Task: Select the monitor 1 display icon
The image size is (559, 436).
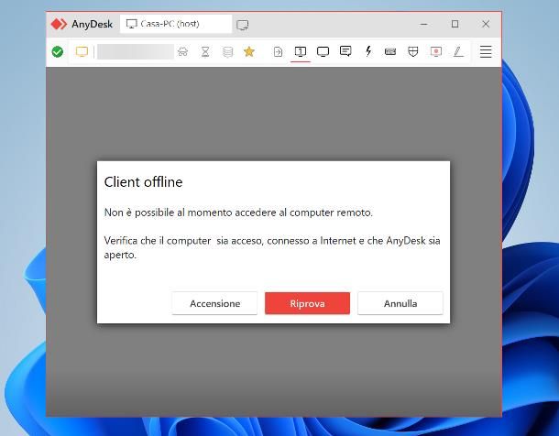Action: pos(301,51)
